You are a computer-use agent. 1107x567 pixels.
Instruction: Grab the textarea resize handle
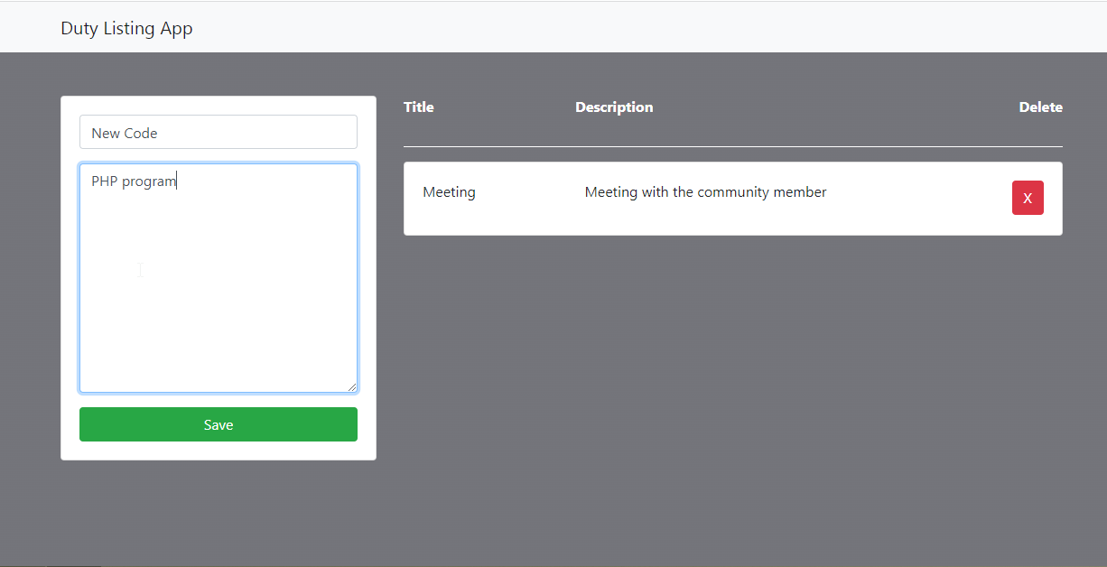(351, 386)
